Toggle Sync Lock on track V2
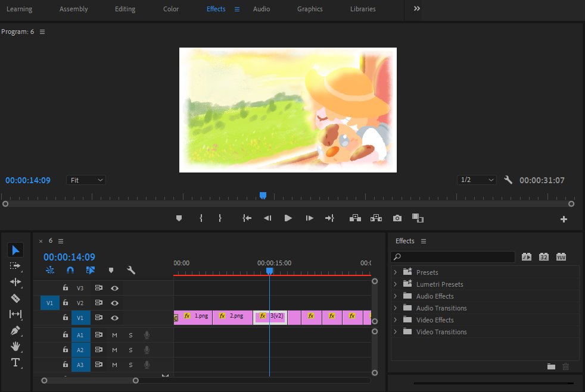Image resolution: width=585 pixels, height=392 pixels. [x=98, y=303]
